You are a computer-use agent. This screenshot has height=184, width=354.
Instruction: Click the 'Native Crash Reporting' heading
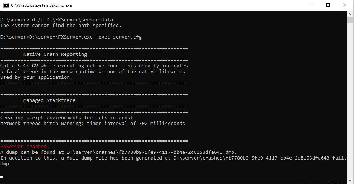point(55,54)
